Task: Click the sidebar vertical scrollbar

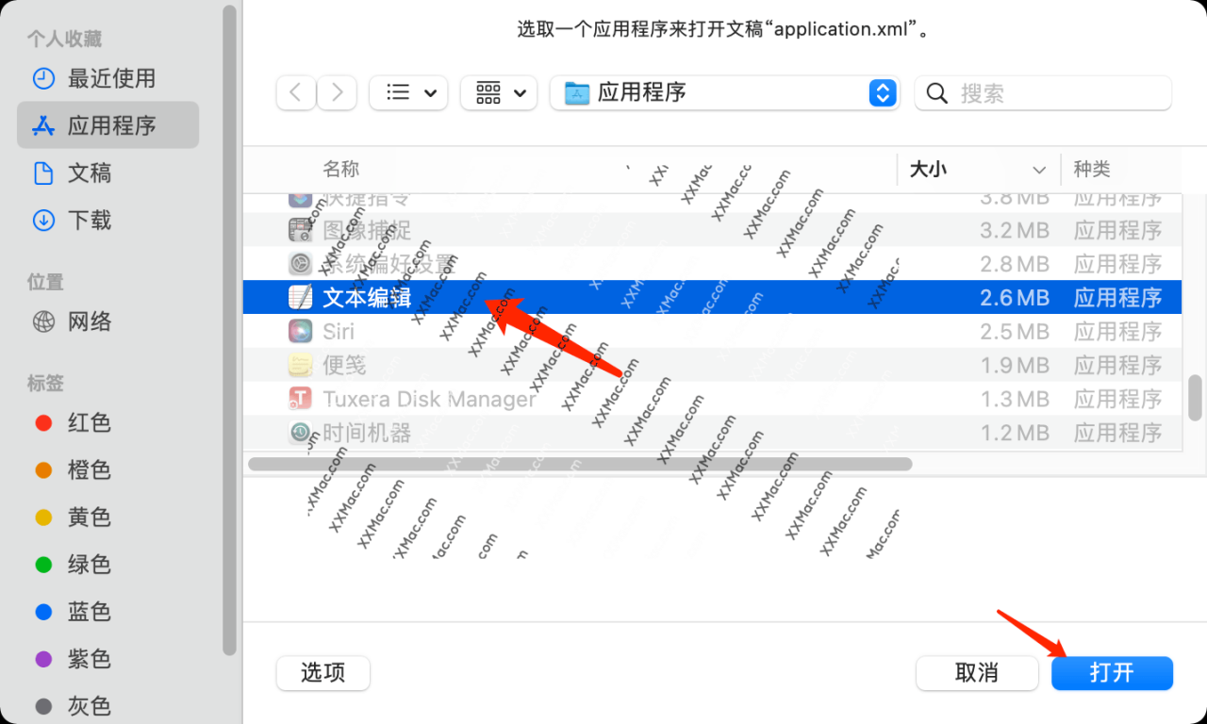Action: coord(229,330)
